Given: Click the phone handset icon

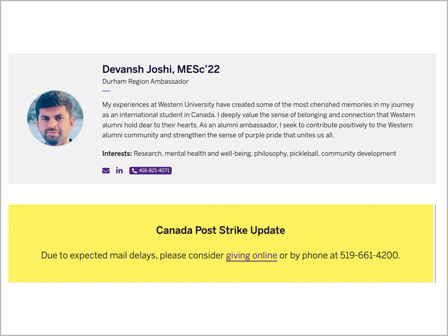Looking at the screenshot, I should click(134, 171).
